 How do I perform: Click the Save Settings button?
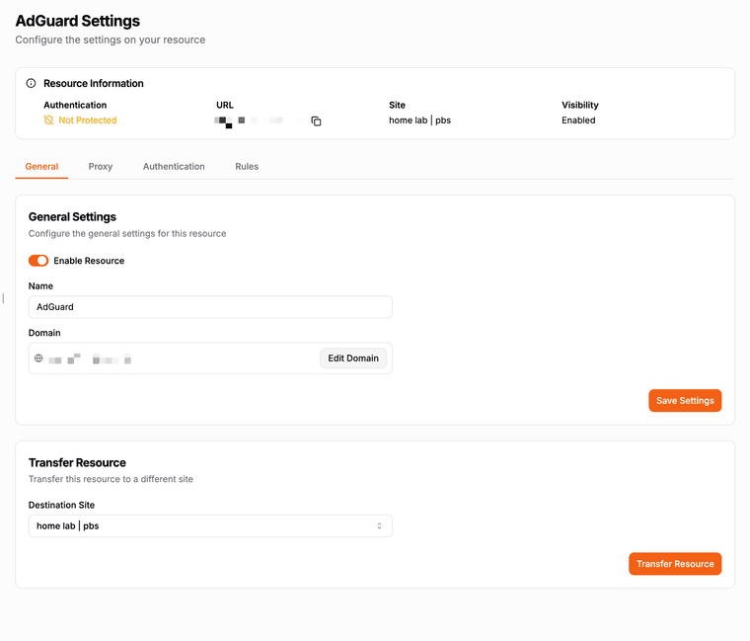click(x=685, y=401)
